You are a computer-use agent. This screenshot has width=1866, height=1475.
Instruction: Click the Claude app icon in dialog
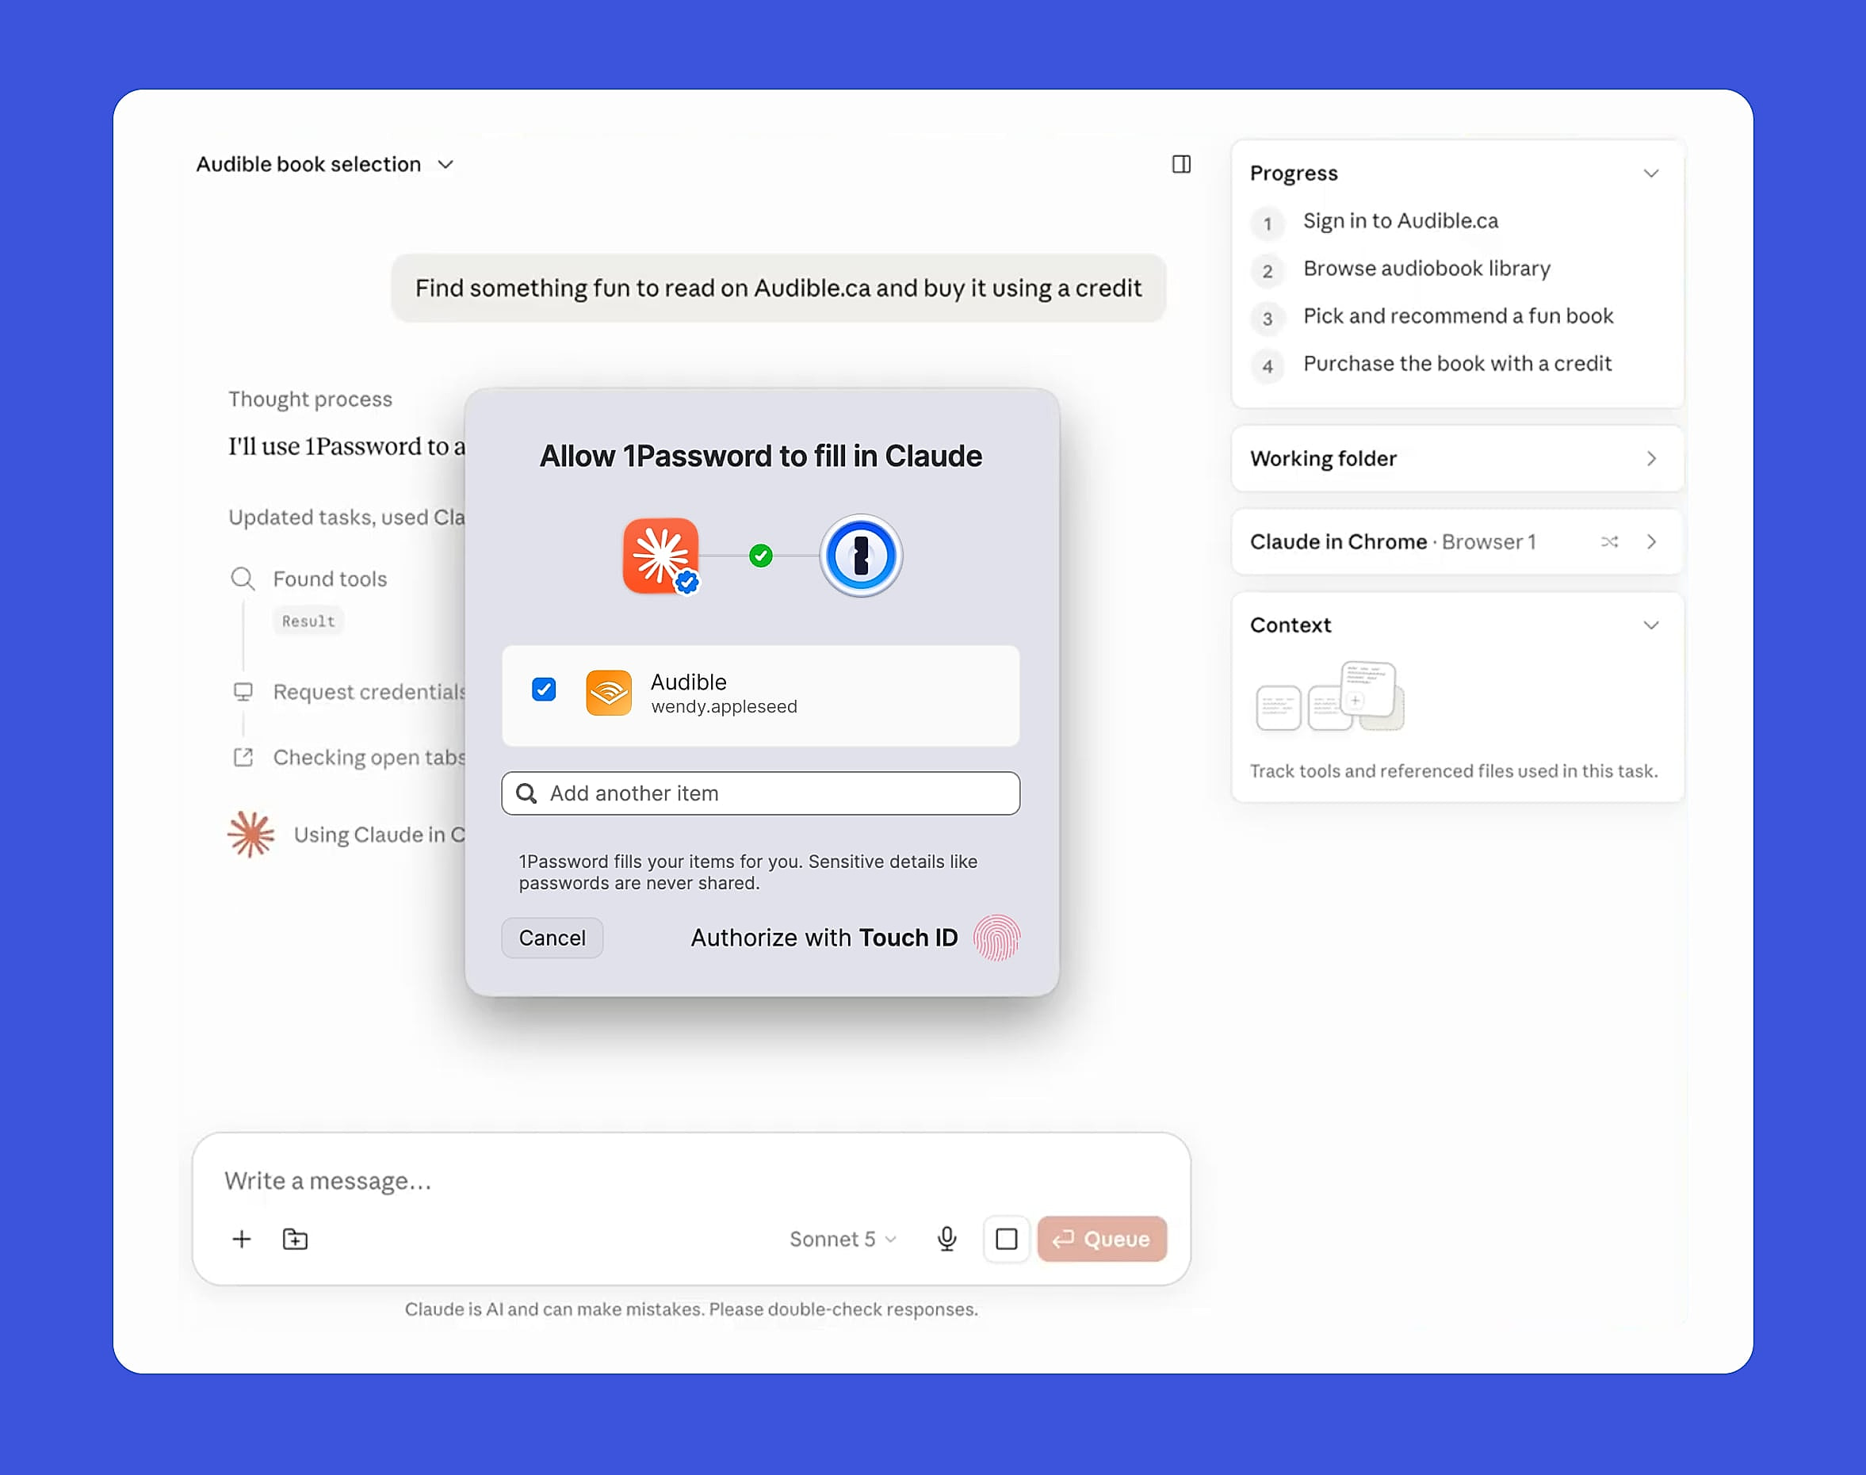661,556
